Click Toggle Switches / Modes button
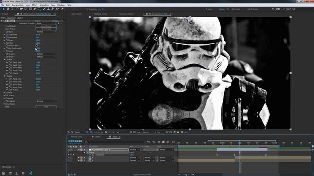This screenshot has height=176, width=314. click(x=142, y=175)
